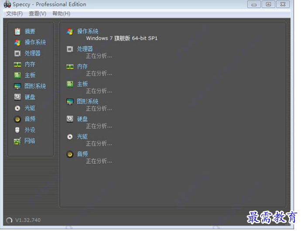Click the 硬盘 hard drive sidebar icon
301x231 pixels.
click(17, 97)
